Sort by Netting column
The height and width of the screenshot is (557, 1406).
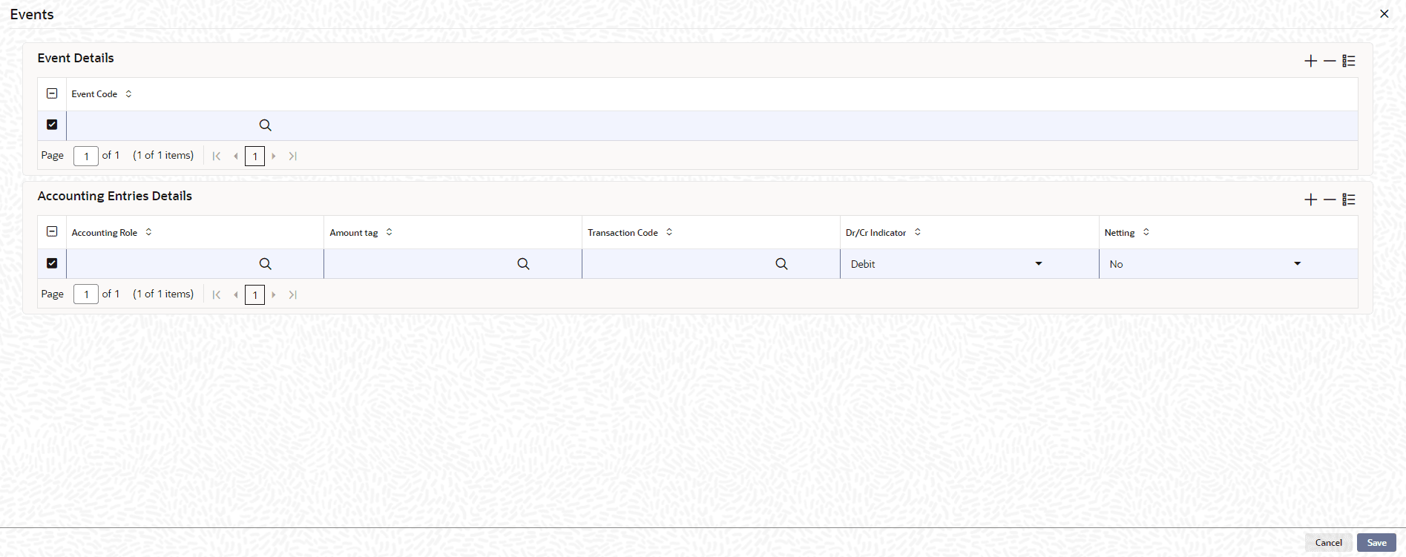tap(1146, 232)
